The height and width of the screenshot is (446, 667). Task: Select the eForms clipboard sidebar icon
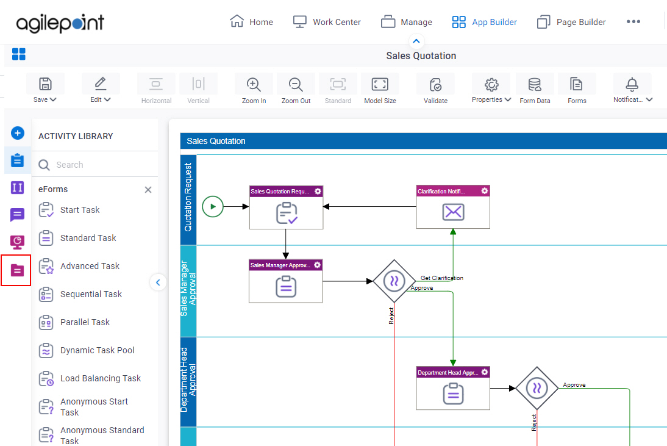(x=18, y=160)
